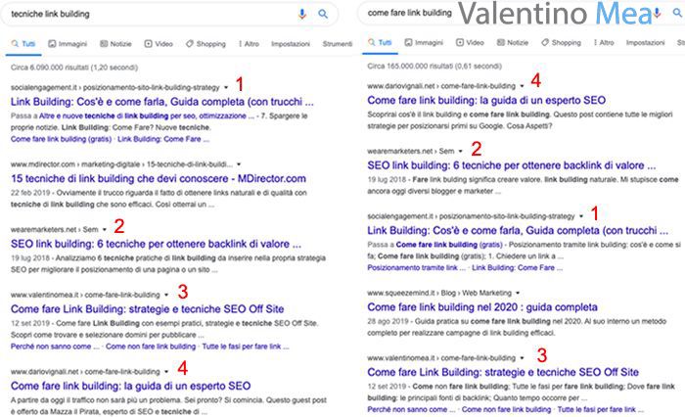Expand dropdown arrow next to www.mdirector.com URL
Viewport: 685px width, 417px height.
tap(239, 164)
